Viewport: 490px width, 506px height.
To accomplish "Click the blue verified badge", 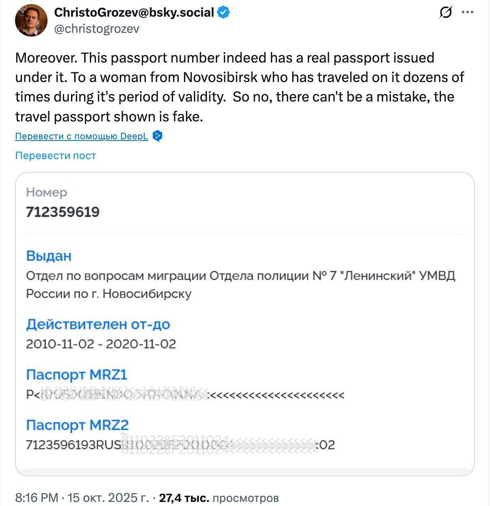I will (x=223, y=13).
